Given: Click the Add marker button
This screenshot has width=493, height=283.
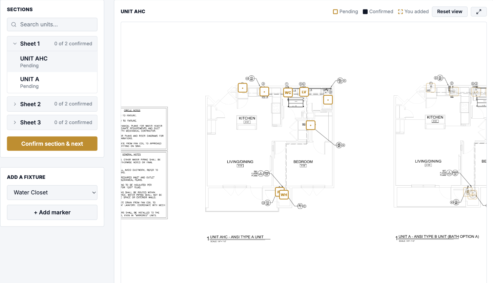Looking at the screenshot, I should point(52,212).
